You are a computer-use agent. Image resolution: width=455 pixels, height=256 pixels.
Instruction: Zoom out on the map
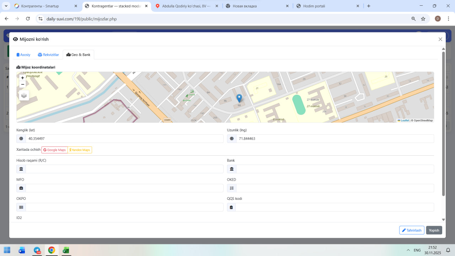[x=22, y=85]
